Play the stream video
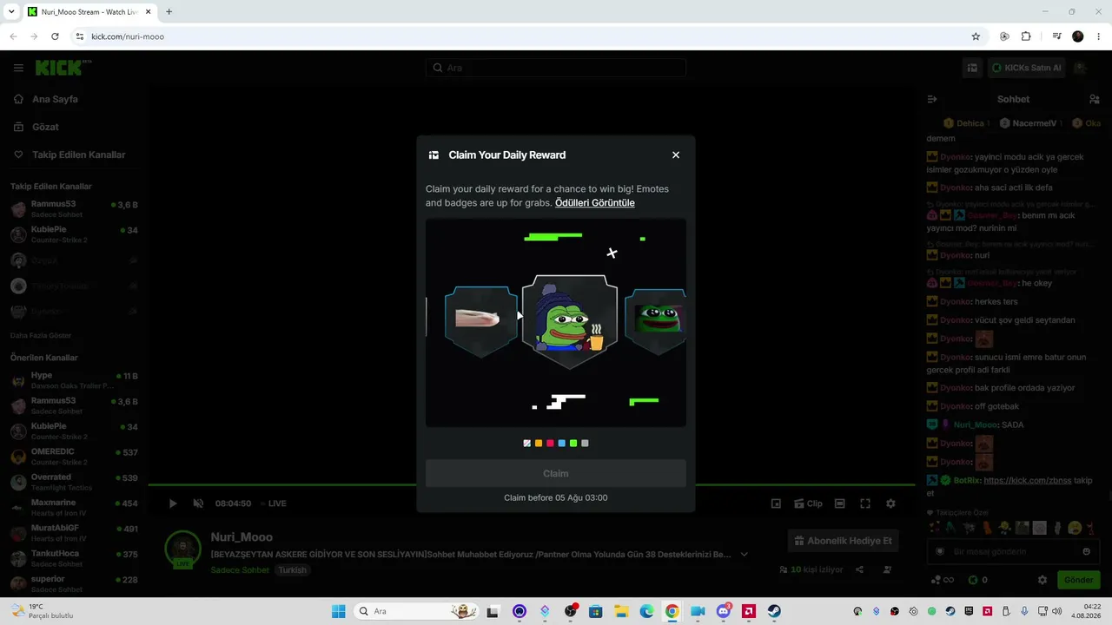 [x=173, y=503]
